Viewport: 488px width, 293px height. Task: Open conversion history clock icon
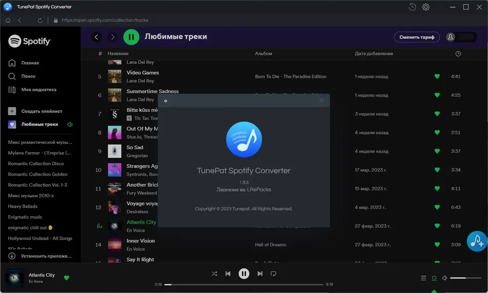pyautogui.click(x=412, y=7)
